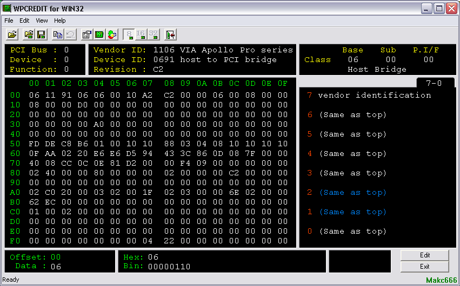Image resolution: width=460 pixels, height=286 pixels.
Task: Switch to 16-bit view mode
Action: click(x=141, y=35)
